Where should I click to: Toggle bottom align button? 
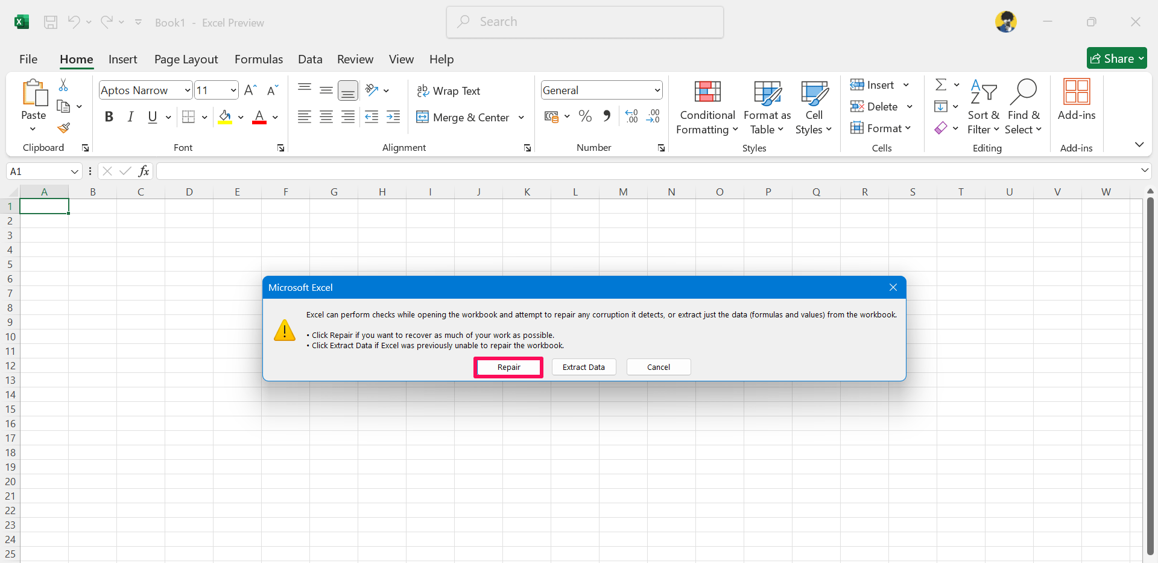tap(348, 91)
